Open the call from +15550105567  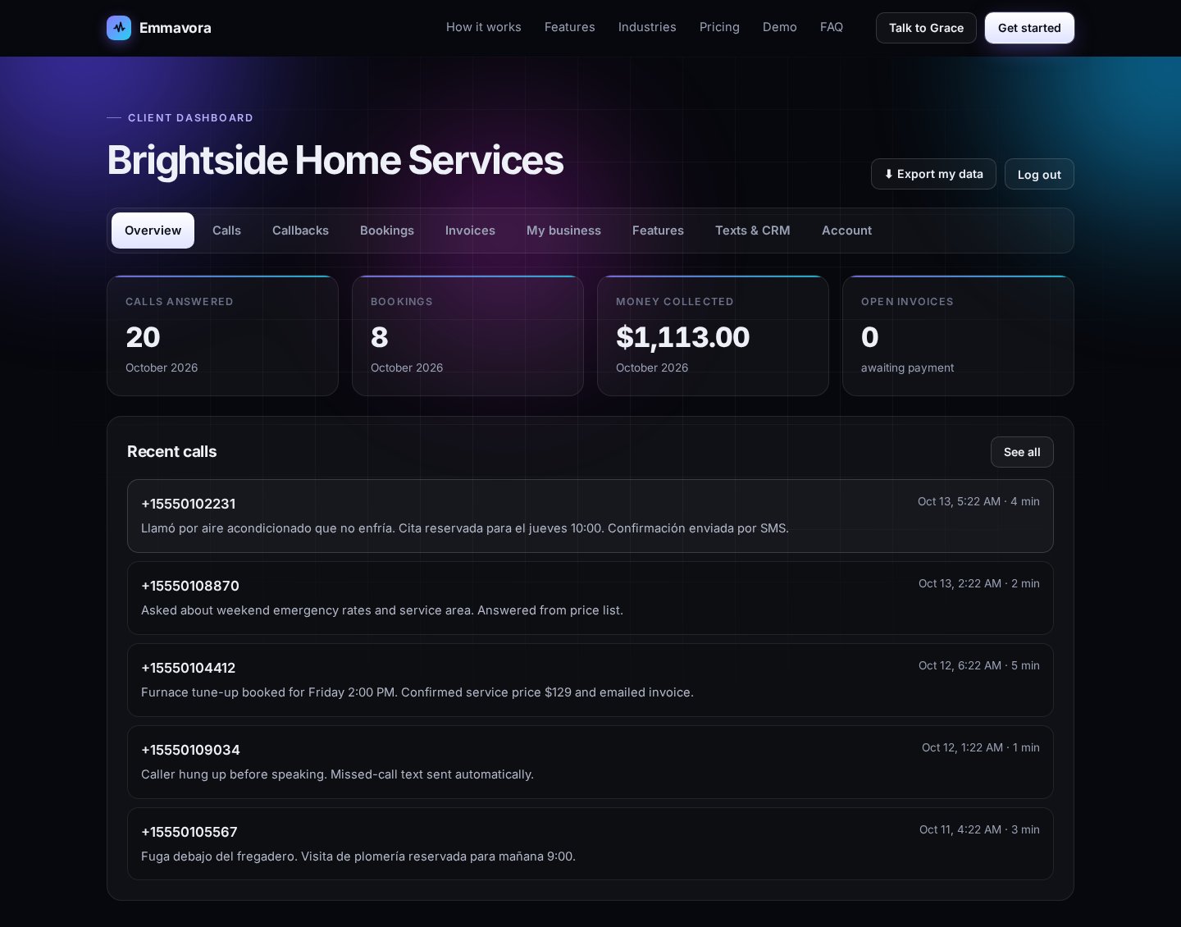pos(590,844)
